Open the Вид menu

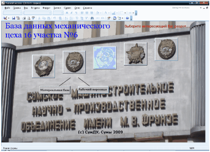(26, 8)
